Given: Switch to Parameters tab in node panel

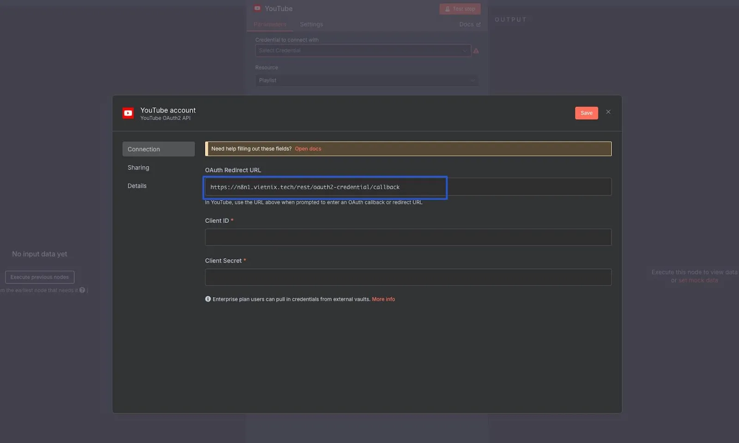Looking at the screenshot, I should click(270, 24).
